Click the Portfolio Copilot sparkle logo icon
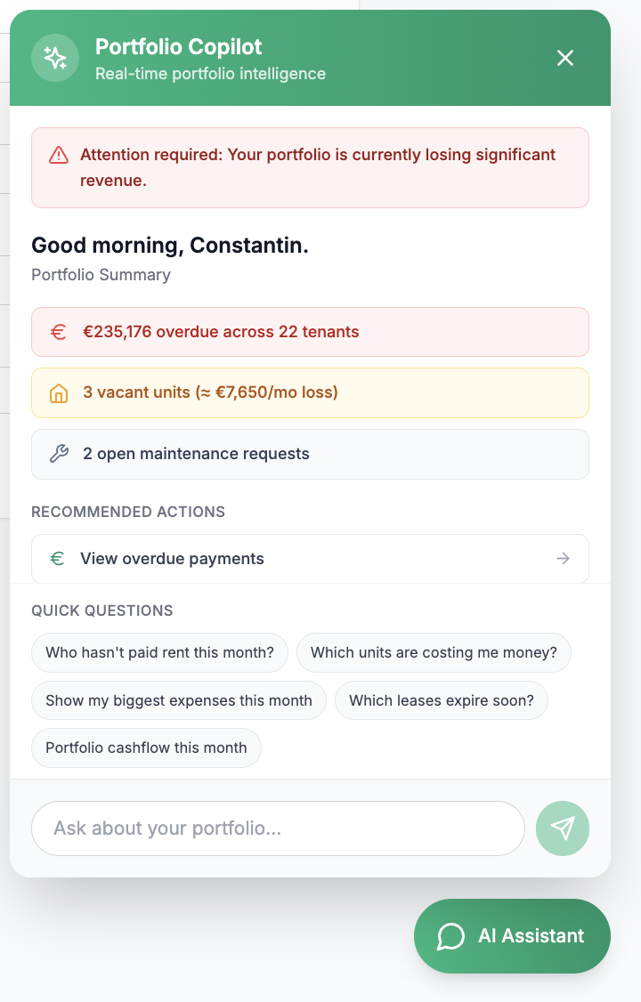Viewport: 641px width, 1002px height. (x=55, y=57)
